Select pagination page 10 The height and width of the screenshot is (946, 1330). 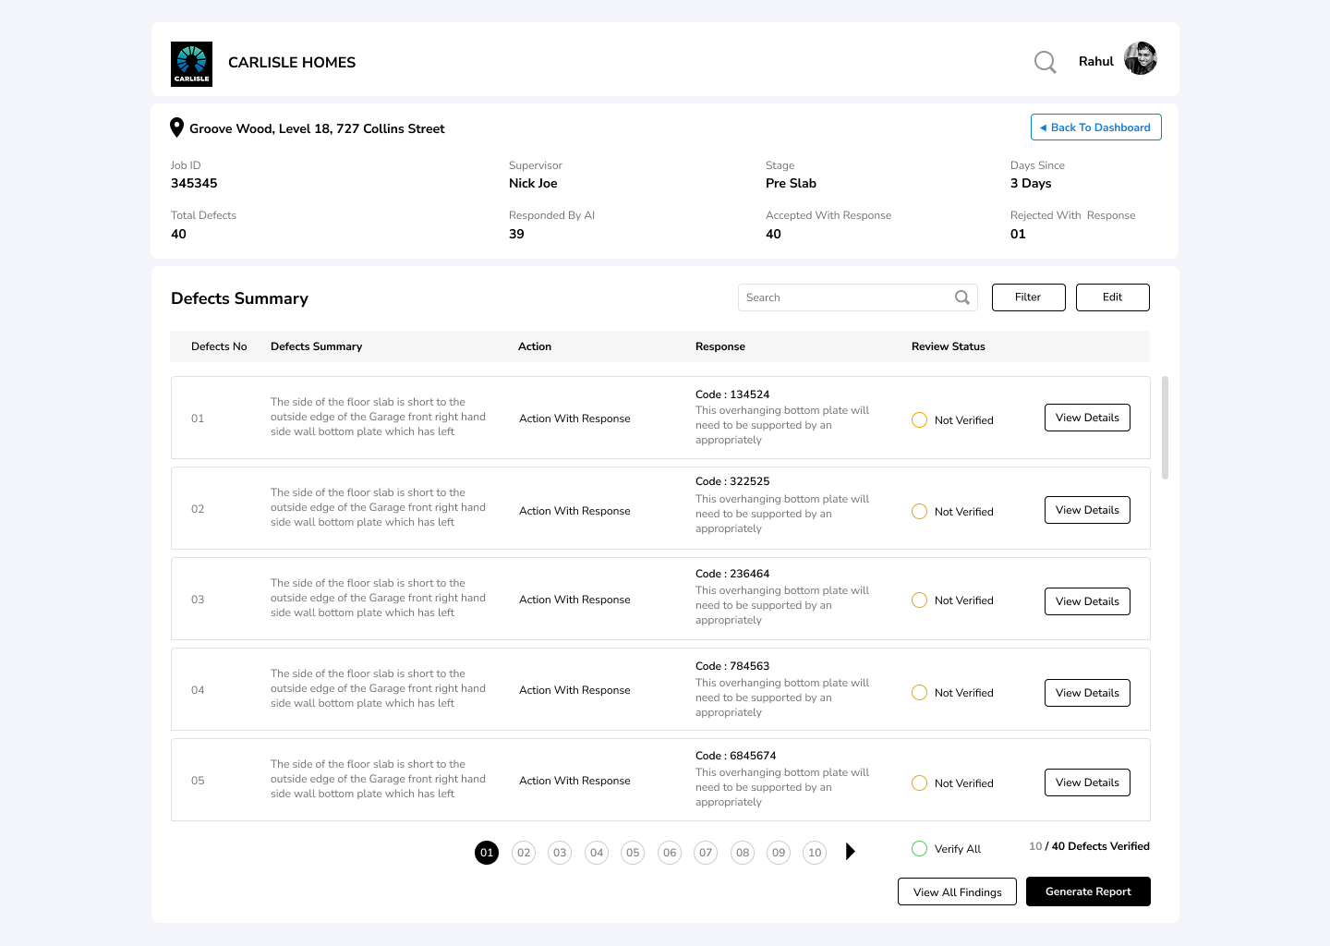tap(814, 852)
